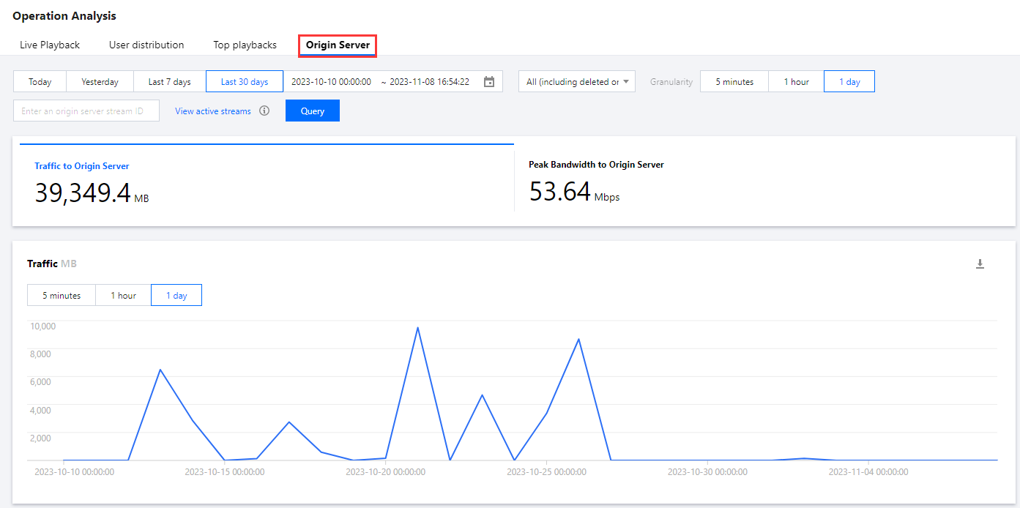Click the 2,000 y-axis label
This screenshot has height=508, width=1020.
click(41, 438)
